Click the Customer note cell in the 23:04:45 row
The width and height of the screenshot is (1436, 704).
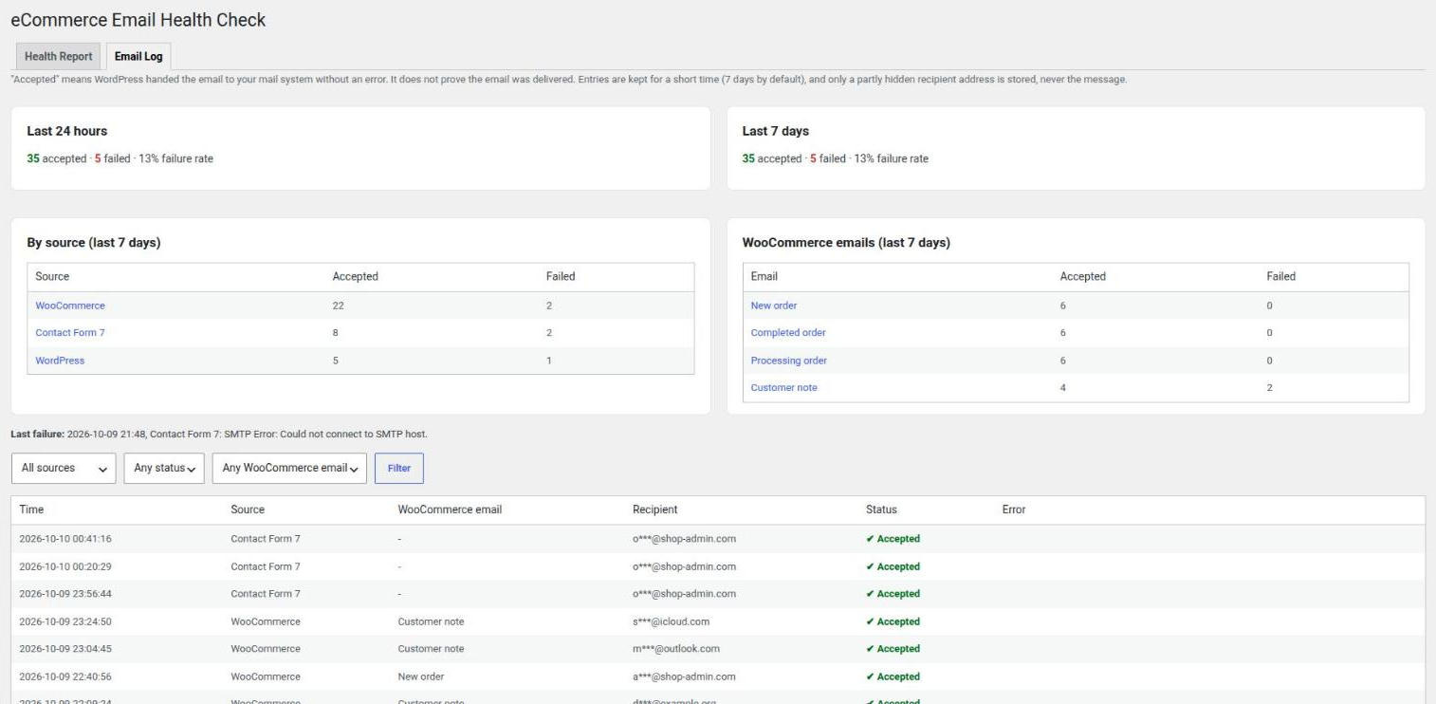(432, 649)
